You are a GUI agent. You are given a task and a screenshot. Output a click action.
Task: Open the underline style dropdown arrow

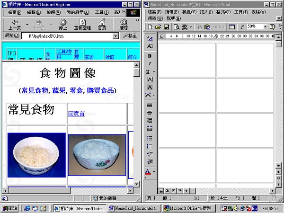pos(154,71)
